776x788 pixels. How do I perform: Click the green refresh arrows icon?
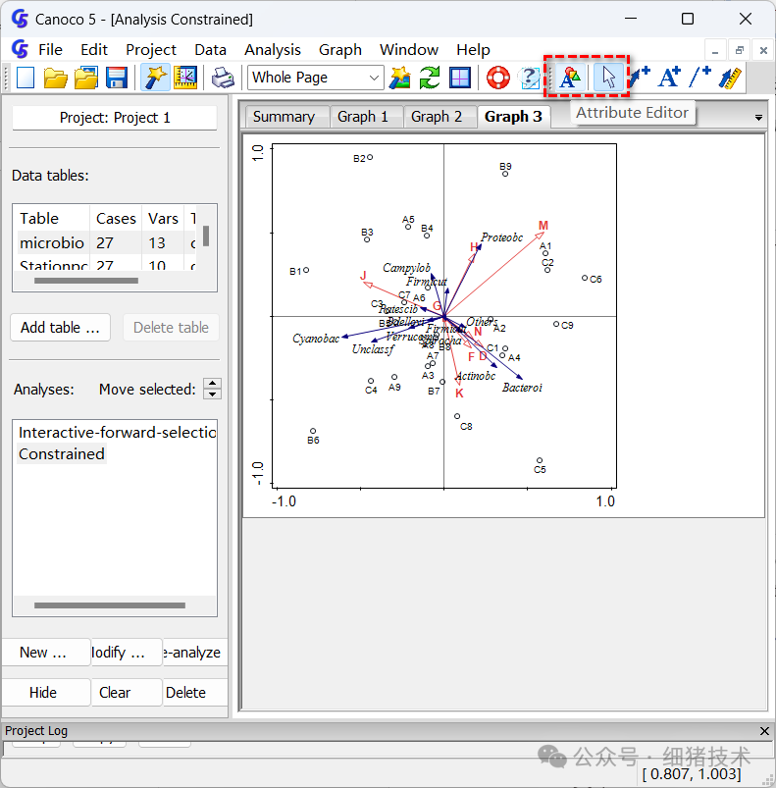point(430,78)
